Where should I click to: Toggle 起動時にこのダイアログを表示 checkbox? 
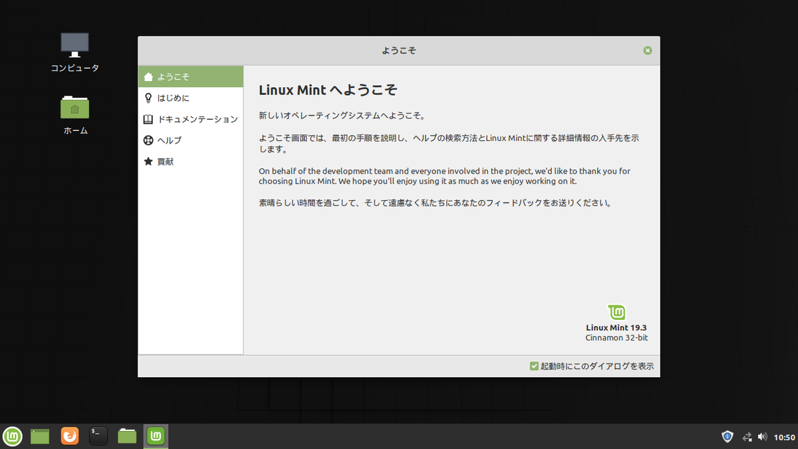pos(534,366)
